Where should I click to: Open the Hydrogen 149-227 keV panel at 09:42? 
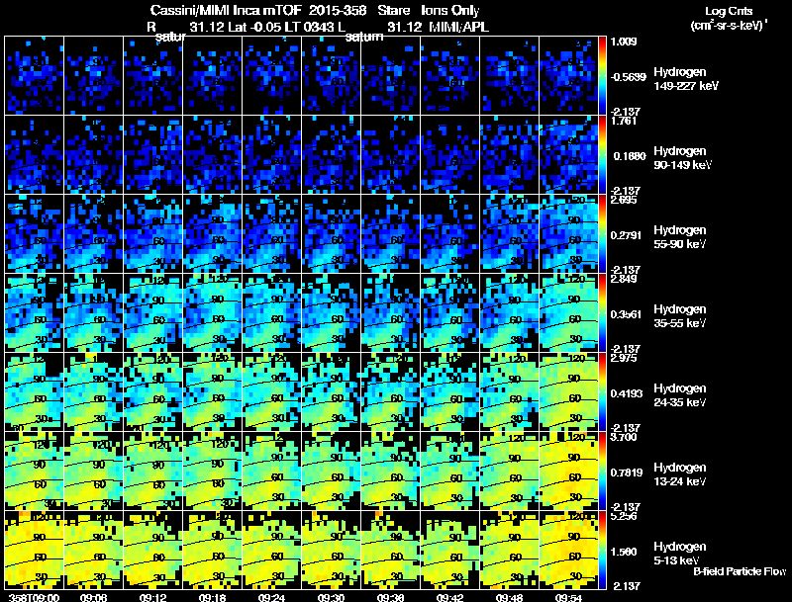click(450, 76)
